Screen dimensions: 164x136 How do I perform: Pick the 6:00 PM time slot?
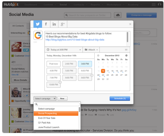[x=85, y=71]
